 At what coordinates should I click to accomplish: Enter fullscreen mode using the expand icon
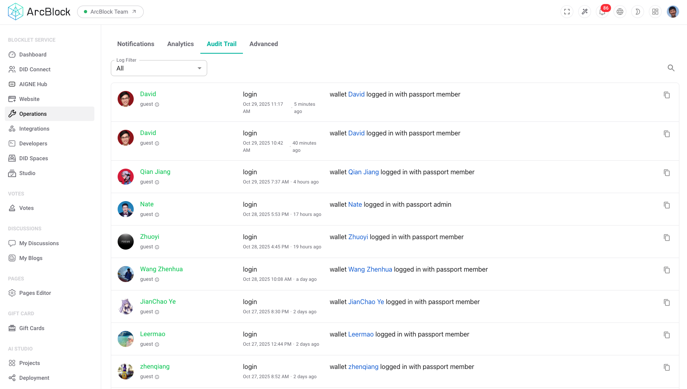pyautogui.click(x=567, y=12)
